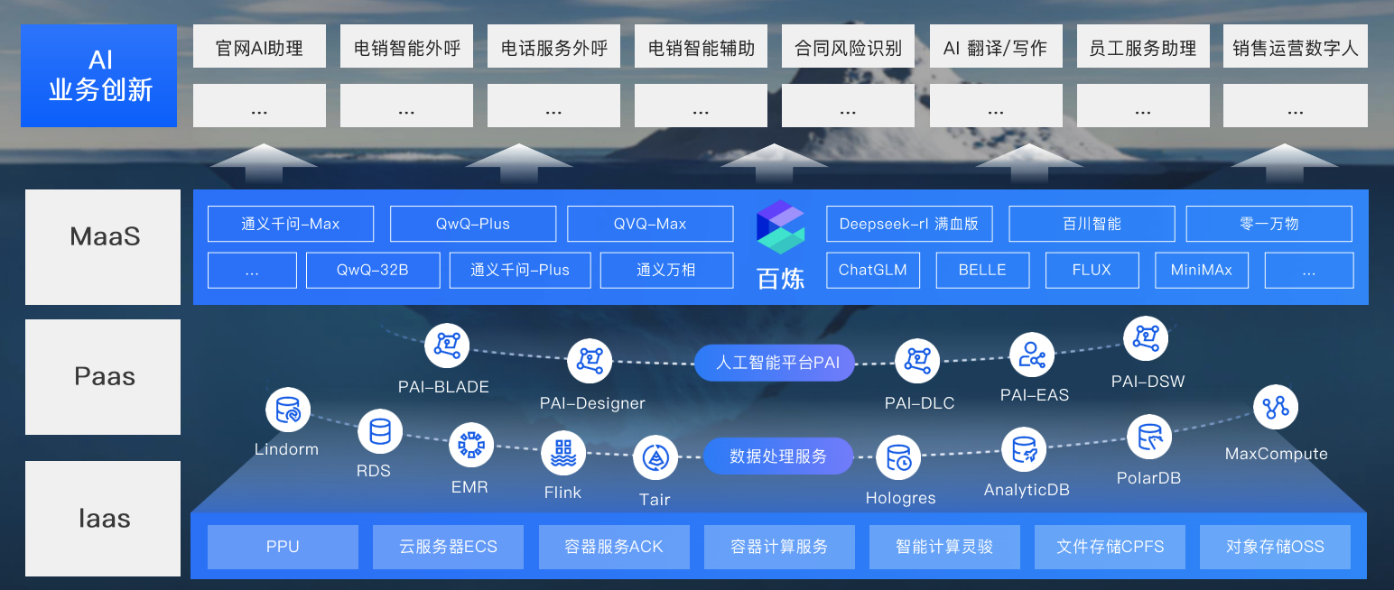
Task: Click the 电销智能外呼 box
Action: tap(406, 47)
